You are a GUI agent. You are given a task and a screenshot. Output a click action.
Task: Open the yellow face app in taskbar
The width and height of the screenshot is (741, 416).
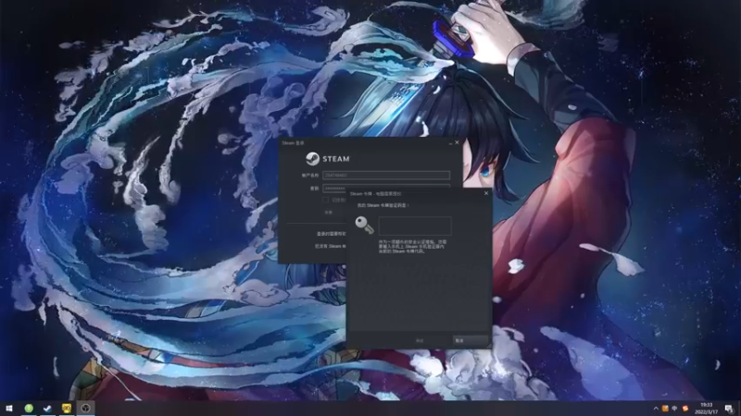pos(67,409)
